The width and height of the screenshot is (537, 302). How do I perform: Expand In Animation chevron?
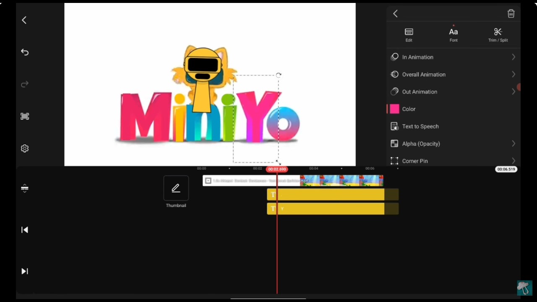tap(514, 57)
